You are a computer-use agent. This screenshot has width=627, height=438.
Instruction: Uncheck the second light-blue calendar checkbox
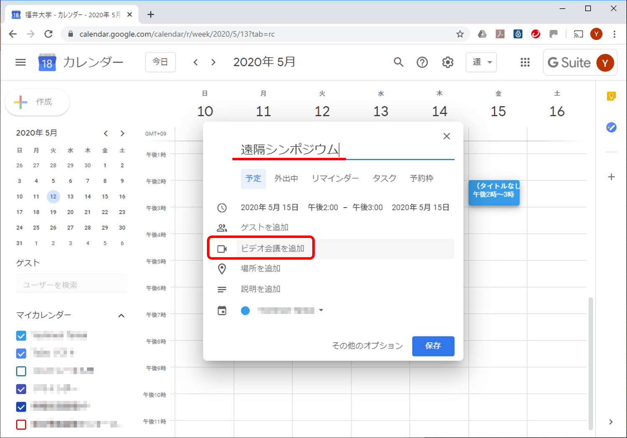click(21, 354)
